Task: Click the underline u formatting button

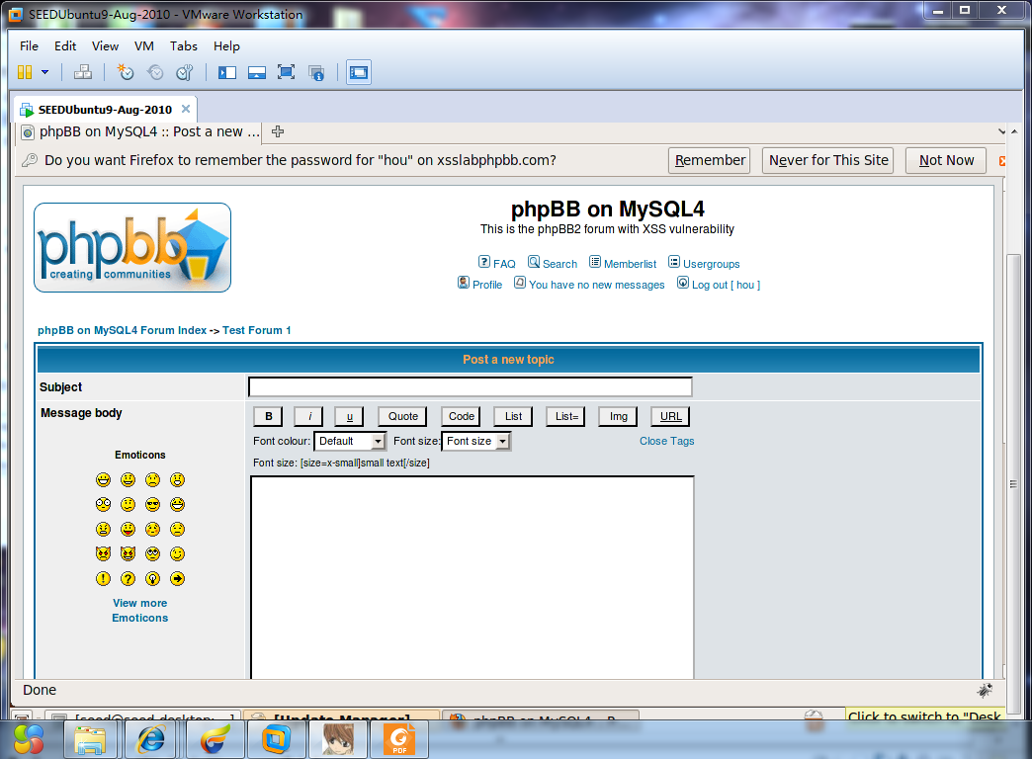Action: pos(350,417)
